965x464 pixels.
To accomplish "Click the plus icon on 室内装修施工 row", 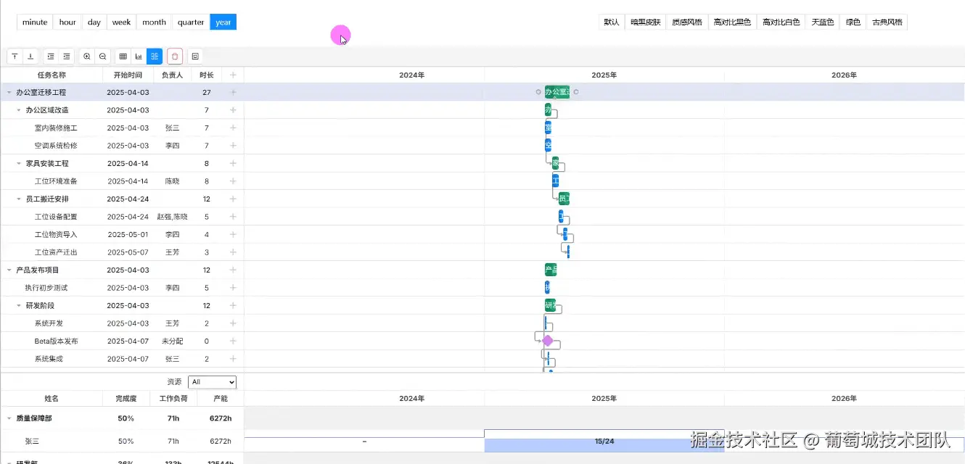I will point(233,128).
